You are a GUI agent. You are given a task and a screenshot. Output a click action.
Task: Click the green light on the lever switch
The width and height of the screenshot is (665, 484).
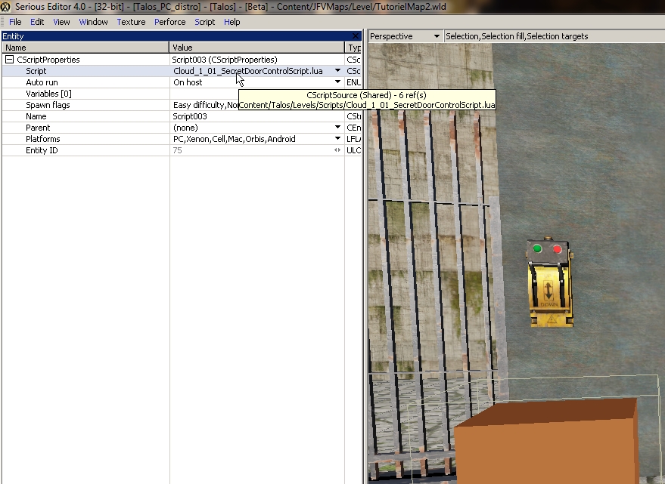537,248
